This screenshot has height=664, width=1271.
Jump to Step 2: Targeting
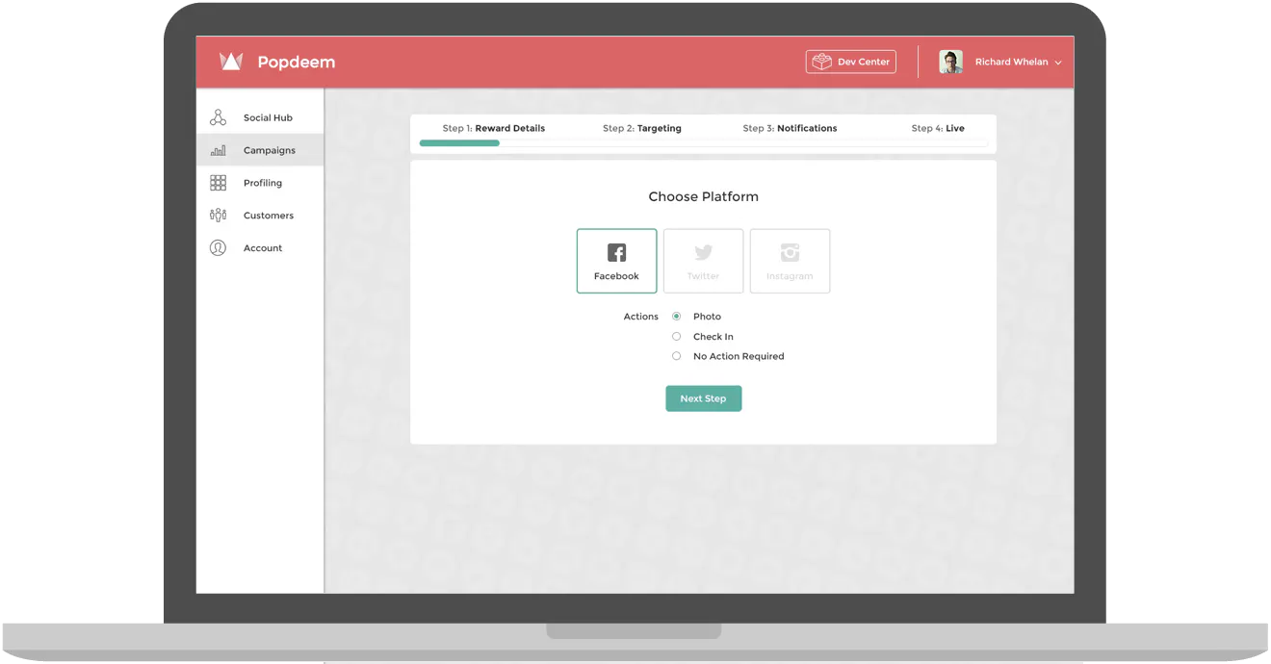[642, 128]
